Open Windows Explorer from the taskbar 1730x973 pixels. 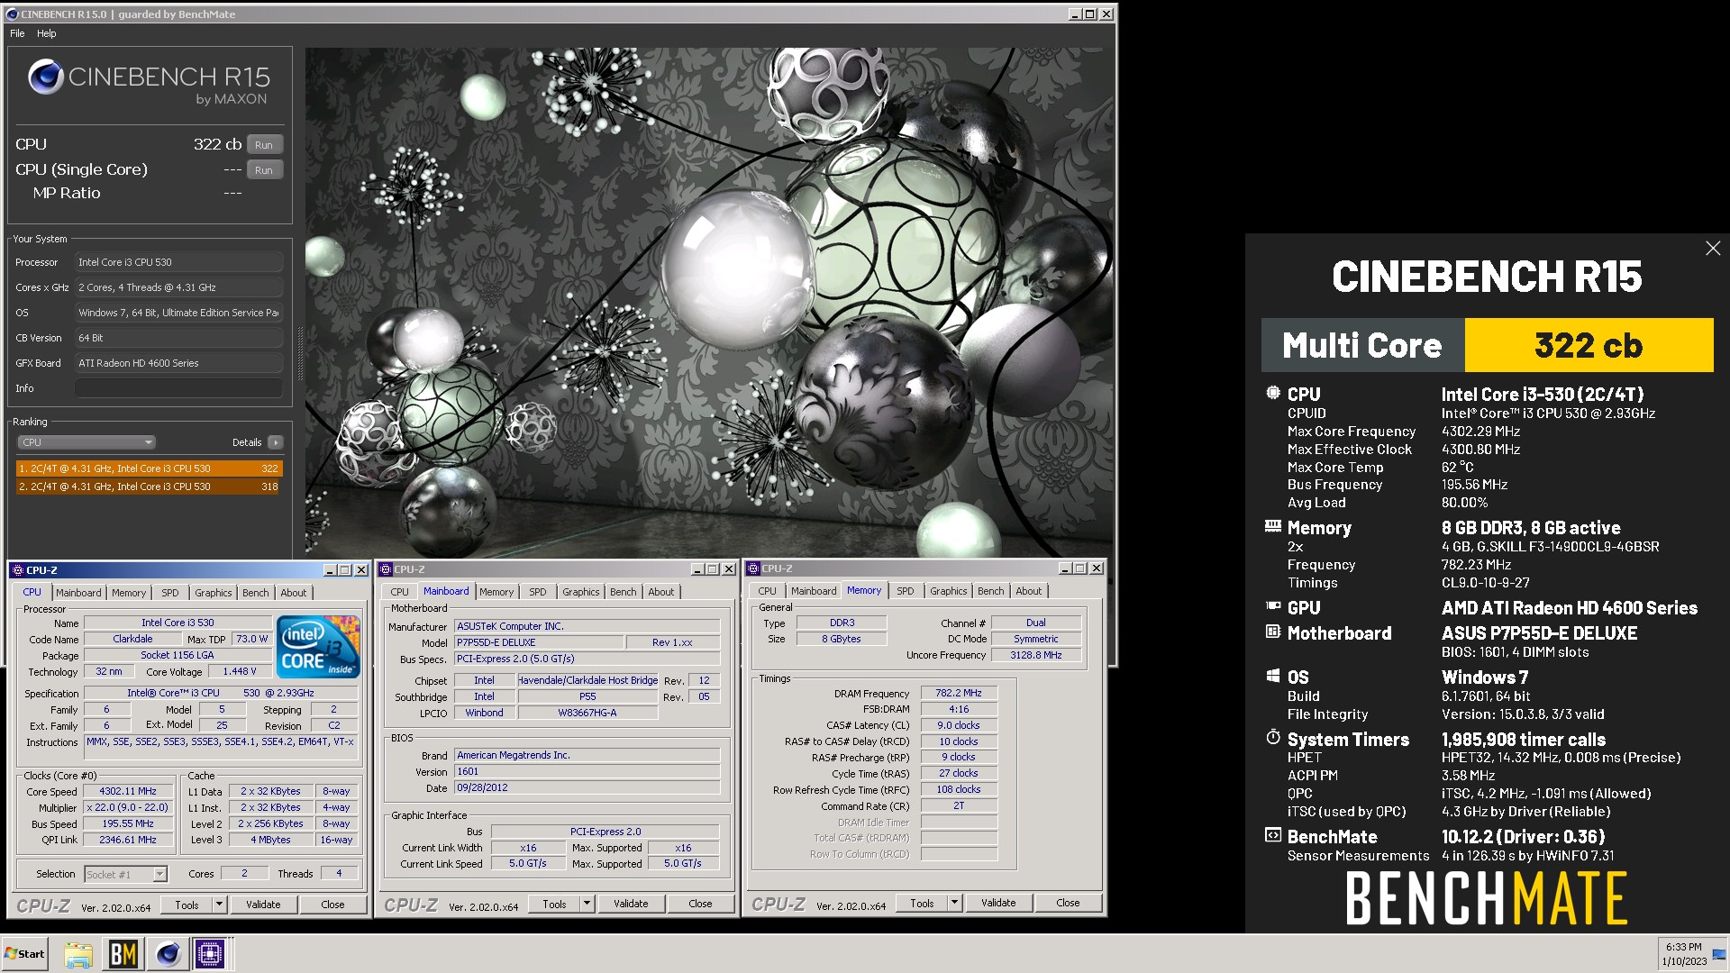pos(78,954)
